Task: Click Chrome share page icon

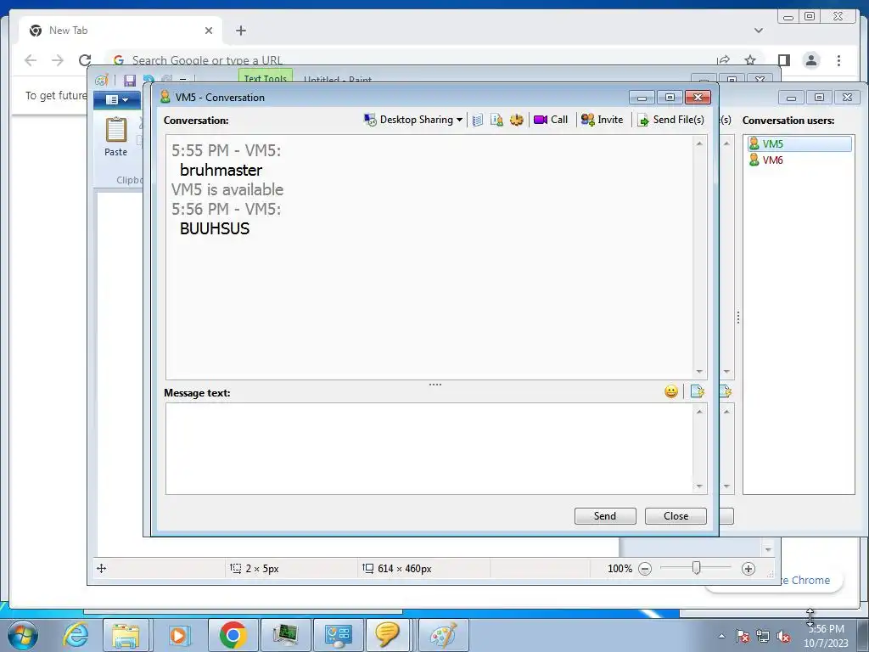Action: pos(723,60)
